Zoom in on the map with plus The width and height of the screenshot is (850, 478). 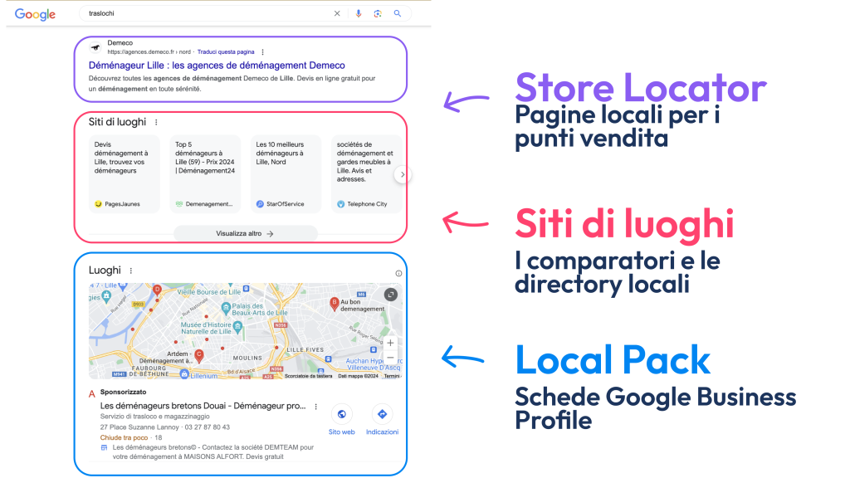(390, 343)
